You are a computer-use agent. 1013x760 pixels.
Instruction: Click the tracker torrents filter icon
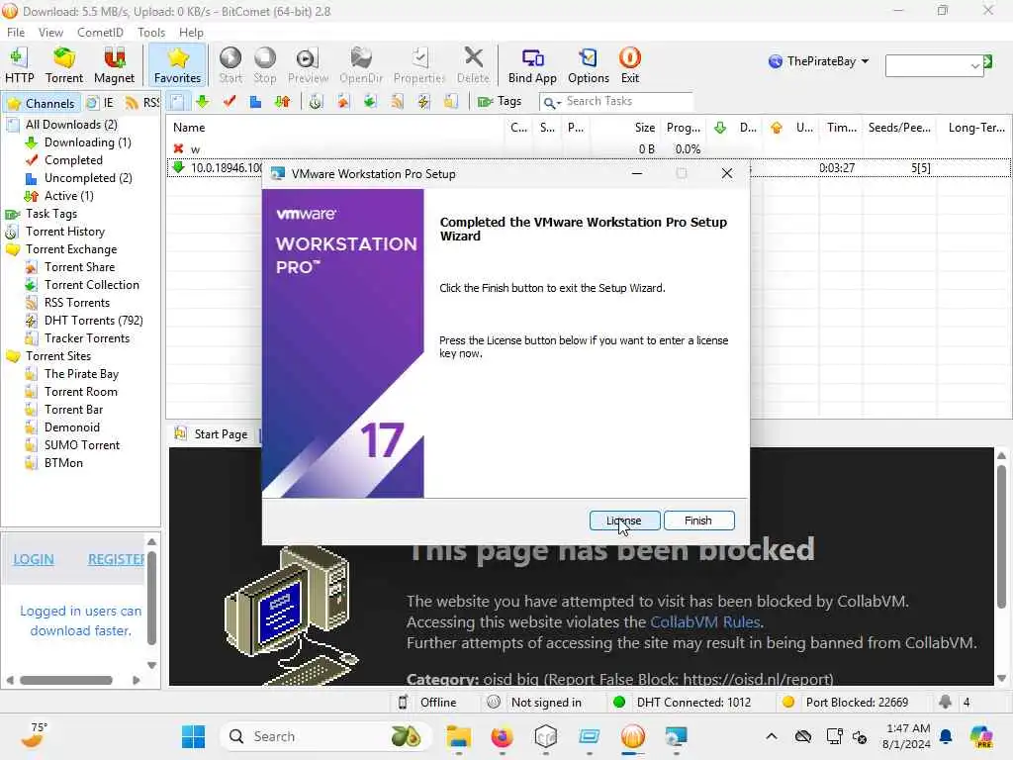click(x=450, y=102)
